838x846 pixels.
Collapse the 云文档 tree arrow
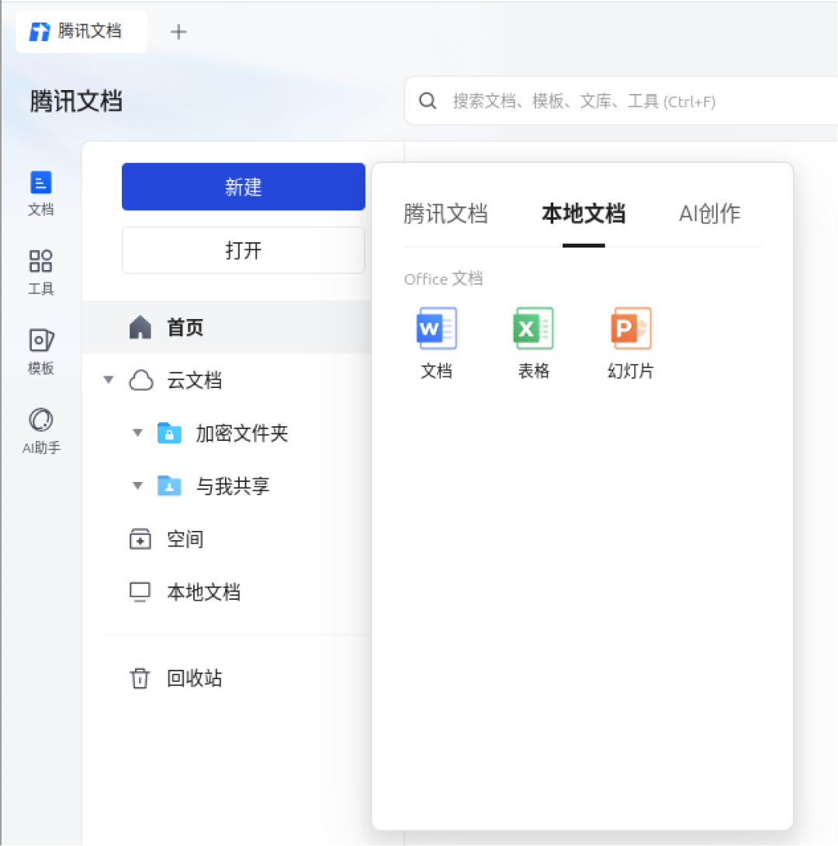coord(109,380)
